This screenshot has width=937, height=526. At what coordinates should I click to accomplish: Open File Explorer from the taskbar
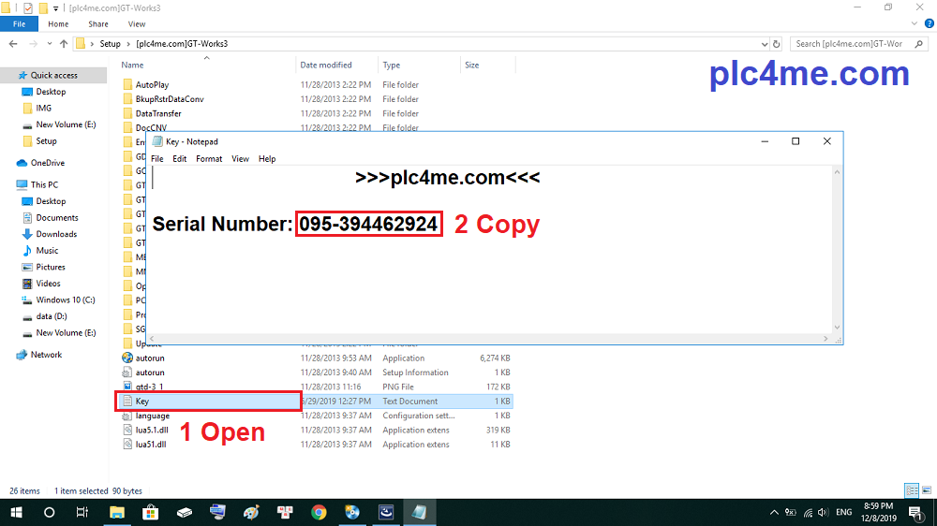pos(116,512)
